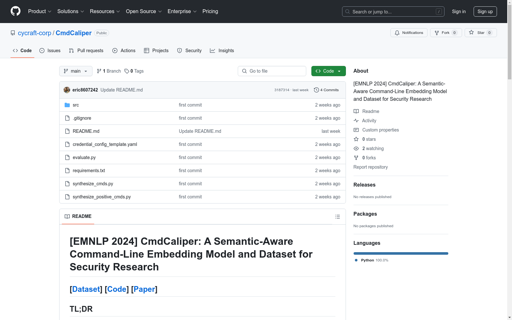The height and width of the screenshot is (320, 512).
Task: Switch to the Actions tab
Action: 124,51
